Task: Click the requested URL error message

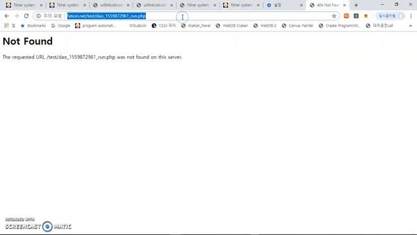Action: [93, 57]
